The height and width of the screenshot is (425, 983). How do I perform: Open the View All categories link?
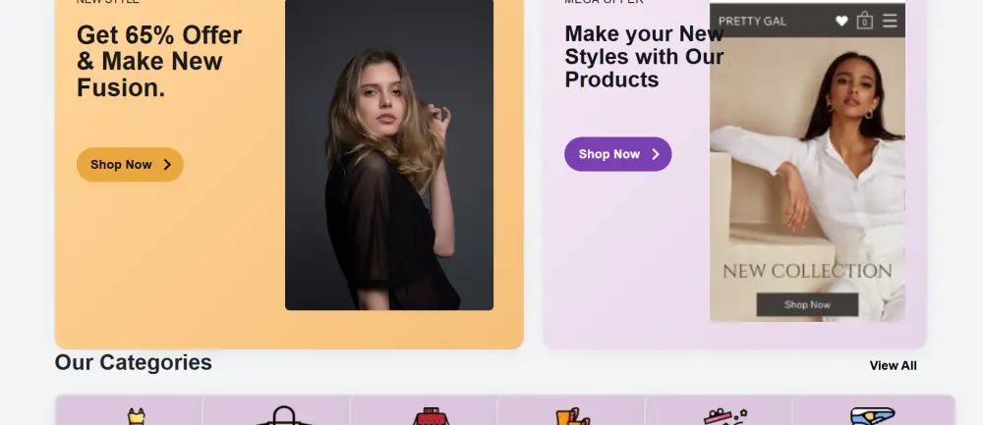point(893,365)
